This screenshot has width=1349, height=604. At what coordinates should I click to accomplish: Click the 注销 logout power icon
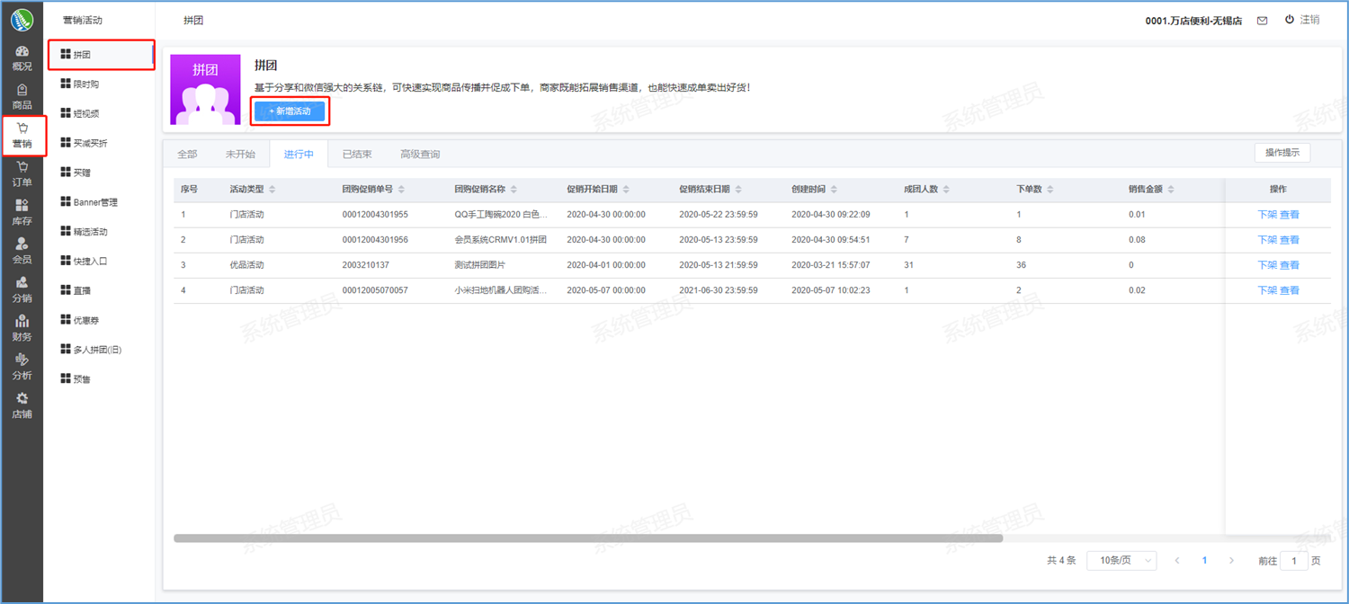coord(1290,20)
